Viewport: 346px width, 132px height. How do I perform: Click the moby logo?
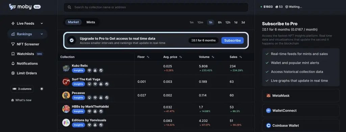click(25, 7)
